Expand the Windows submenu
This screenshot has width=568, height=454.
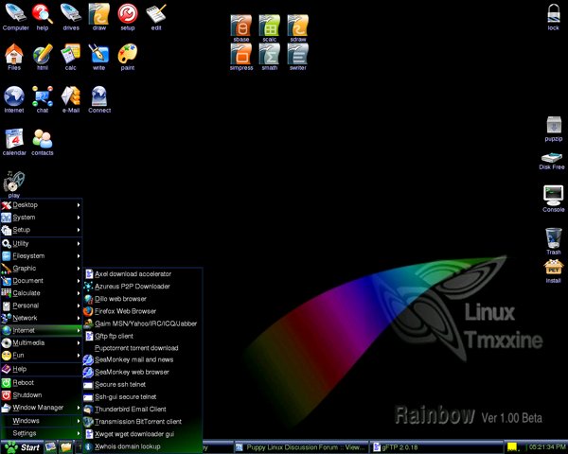[x=41, y=421]
